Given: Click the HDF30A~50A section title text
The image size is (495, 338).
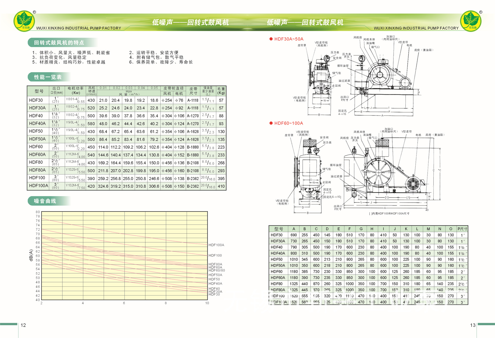Looking at the screenshot, I should [289, 39].
